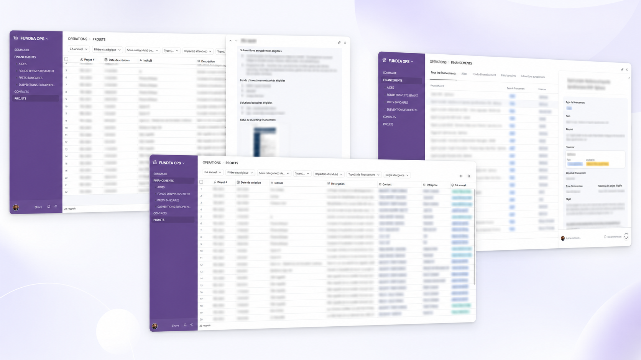
Task: Switch to the Prêts bancaires tab
Action: click(x=508, y=75)
